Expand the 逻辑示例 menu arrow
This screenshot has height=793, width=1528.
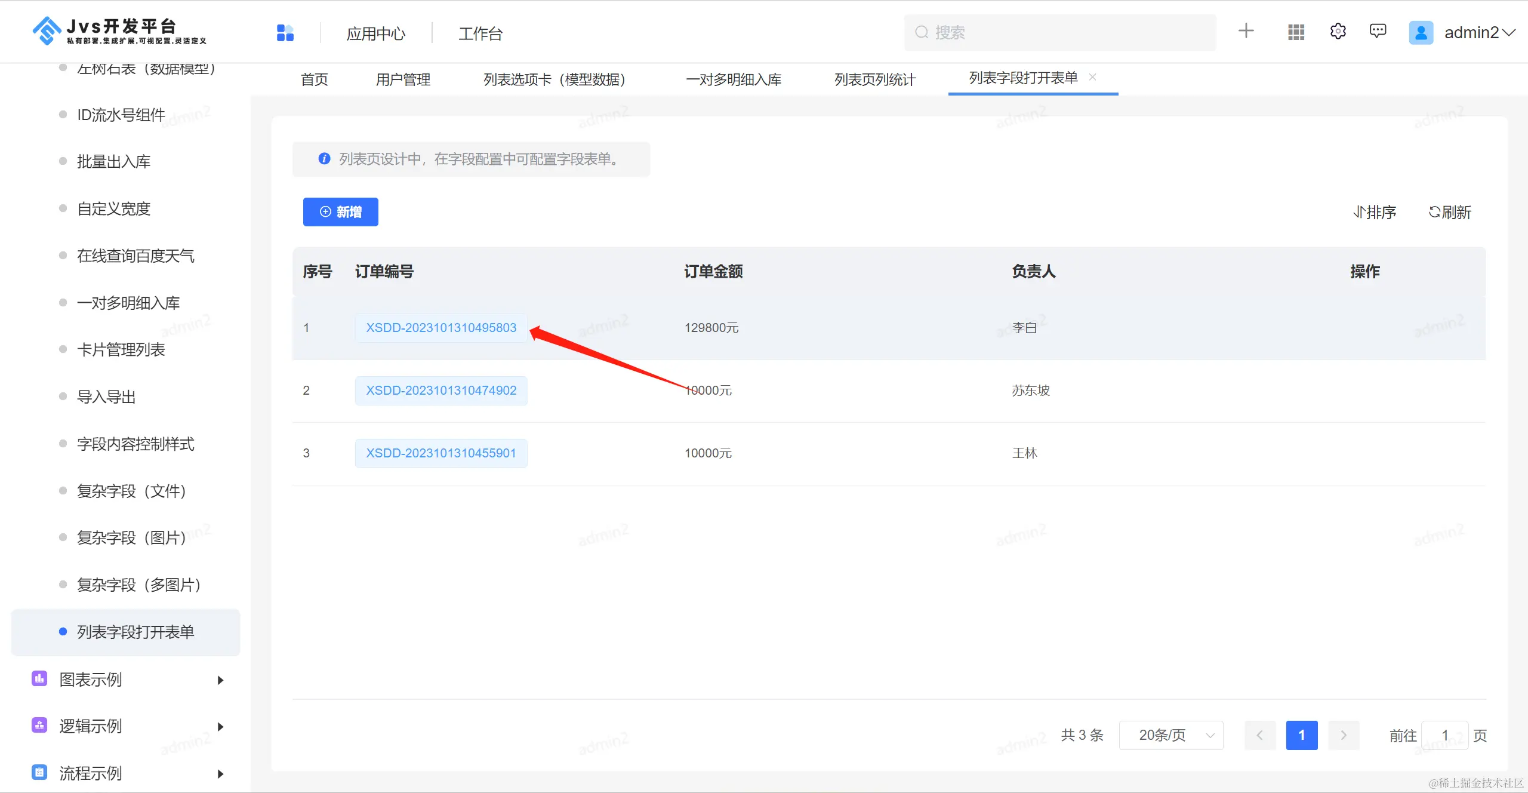click(x=220, y=727)
